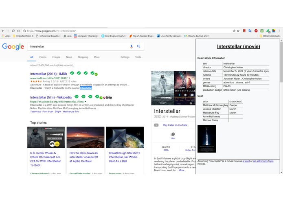Start voice search with microphone icon
Screen dimensions: 283x201
[x=132, y=46]
